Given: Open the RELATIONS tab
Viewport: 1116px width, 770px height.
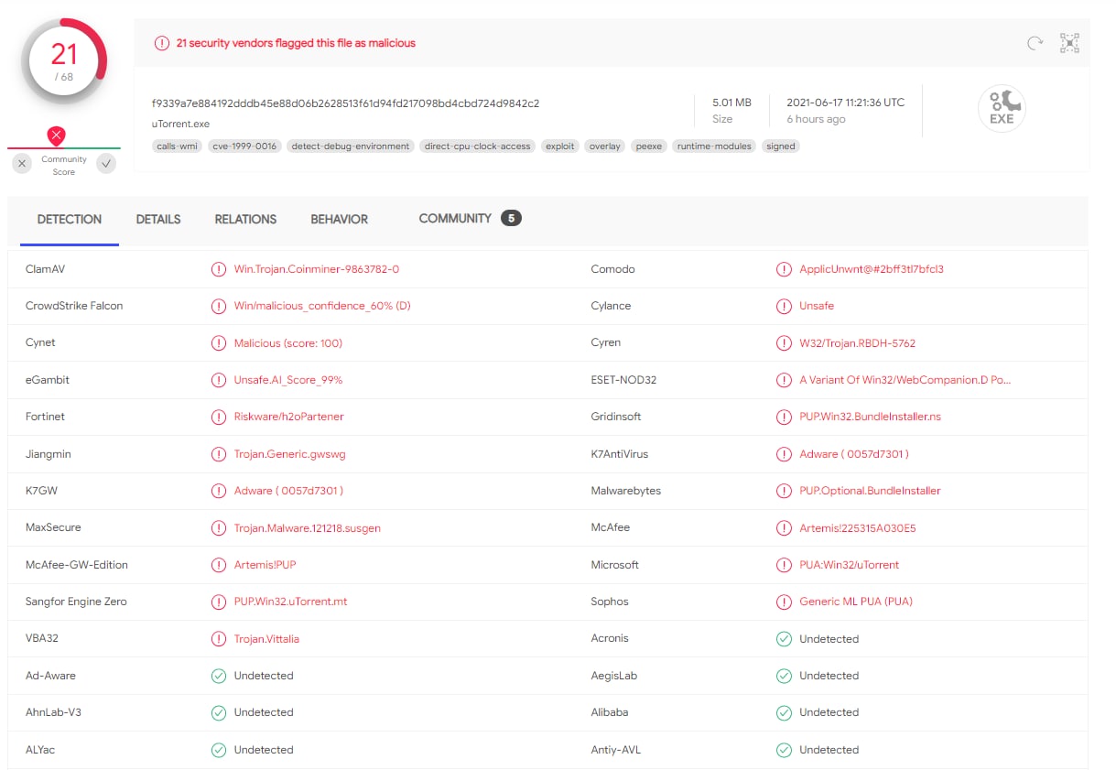Looking at the screenshot, I should coord(245,220).
